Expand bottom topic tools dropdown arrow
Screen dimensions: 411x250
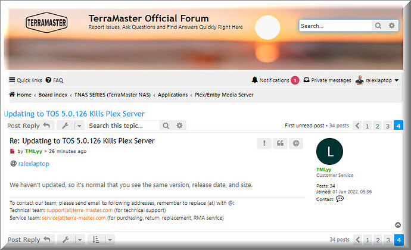point(80,240)
